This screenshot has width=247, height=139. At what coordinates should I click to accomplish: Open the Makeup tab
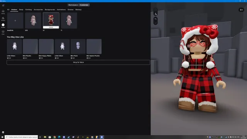pos(78,10)
